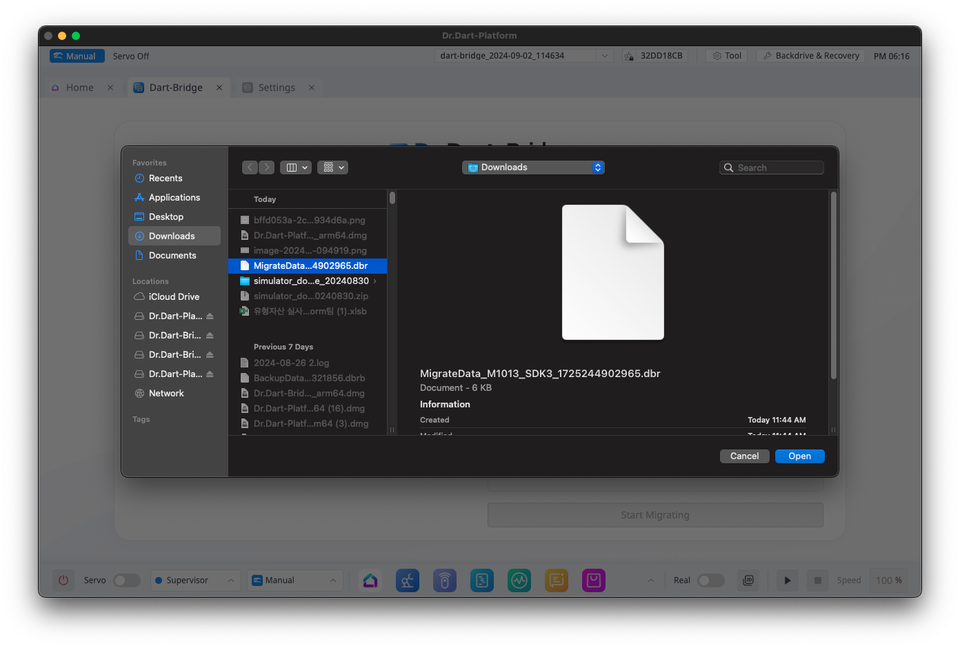The image size is (960, 648).
Task: Eject the topmost Dr.Dart-Pla... volume in the sidebar
Action: pos(210,316)
